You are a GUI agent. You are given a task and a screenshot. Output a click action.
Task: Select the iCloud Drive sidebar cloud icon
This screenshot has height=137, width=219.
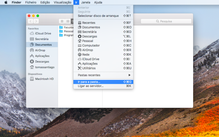click(x=32, y=33)
